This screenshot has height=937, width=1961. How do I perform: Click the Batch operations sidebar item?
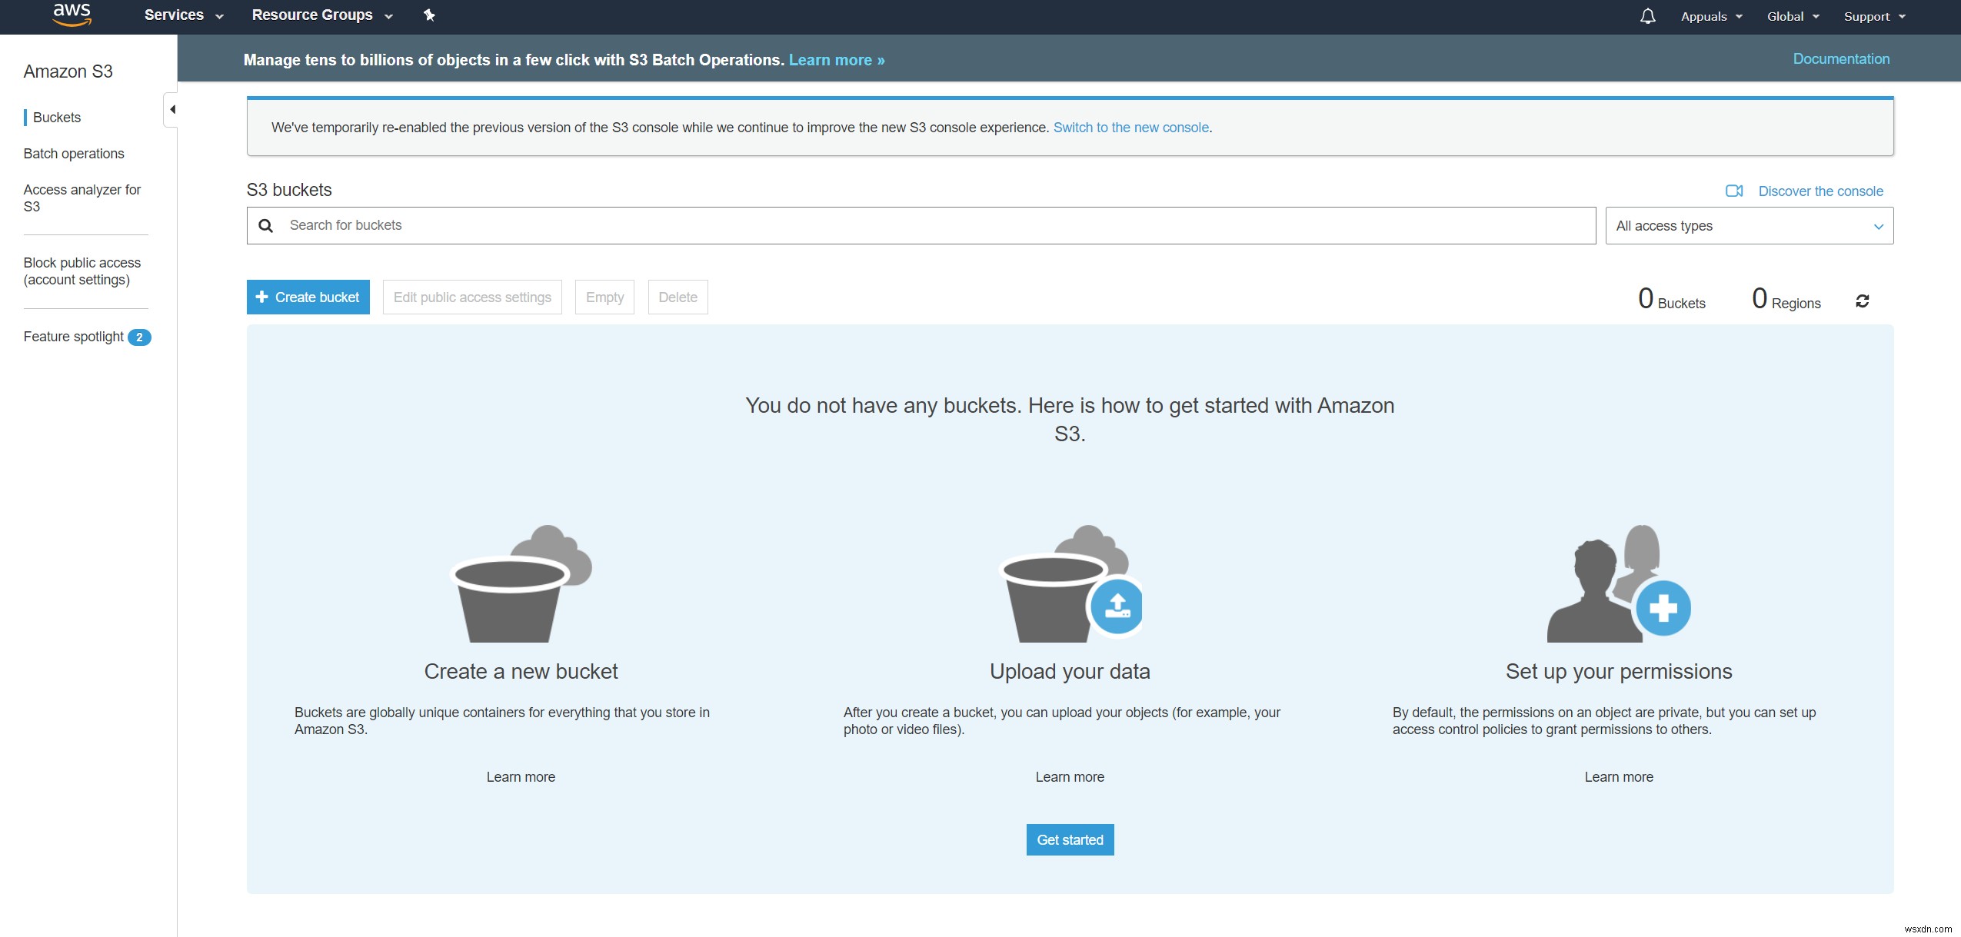pyautogui.click(x=72, y=152)
